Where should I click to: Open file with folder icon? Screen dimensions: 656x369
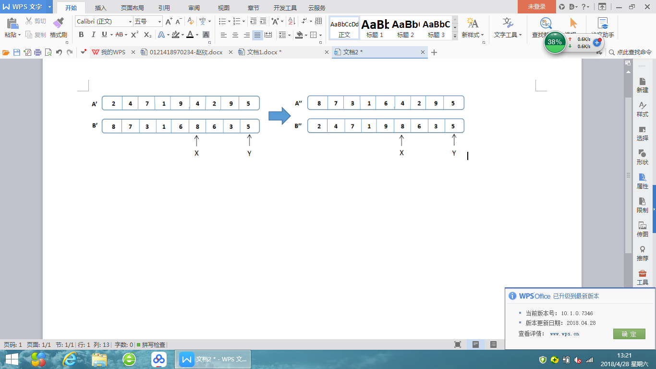(x=6, y=52)
